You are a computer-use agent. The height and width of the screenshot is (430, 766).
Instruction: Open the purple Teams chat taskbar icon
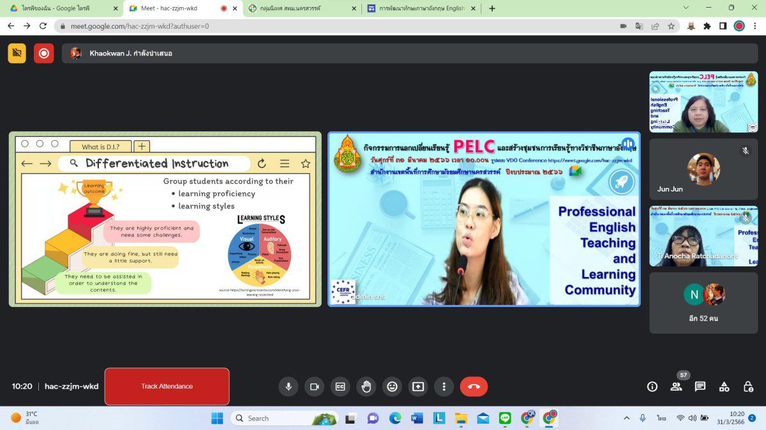click(x=373, y=418)
